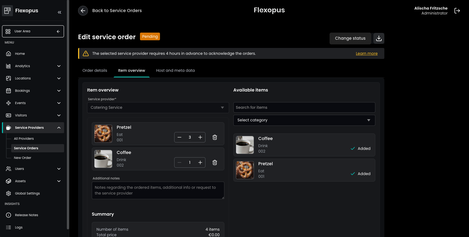Remove the Coffee item using trash icon

pyautogui.click(x=215, y=162)
